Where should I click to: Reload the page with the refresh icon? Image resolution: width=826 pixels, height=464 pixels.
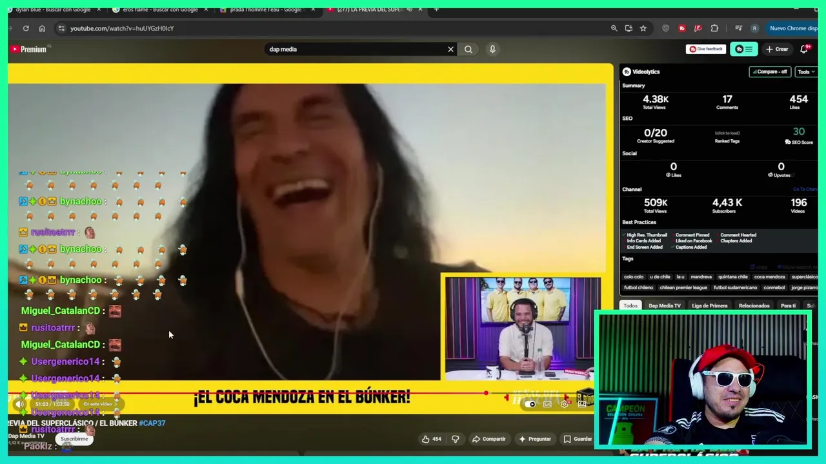point(26,28)
